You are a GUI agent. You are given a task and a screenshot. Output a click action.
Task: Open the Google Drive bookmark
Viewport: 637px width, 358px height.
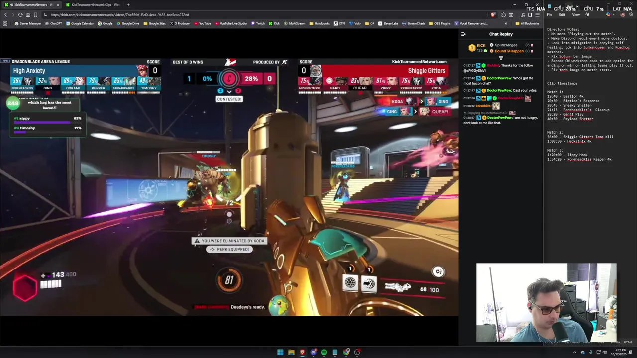pos(128,23)
